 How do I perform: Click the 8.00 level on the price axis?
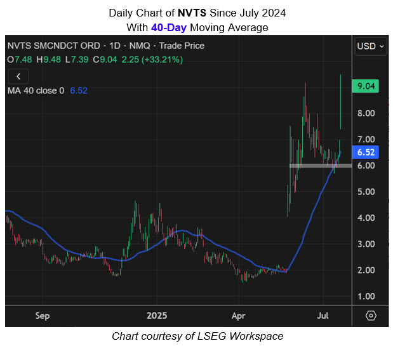(x=365, y=114)
